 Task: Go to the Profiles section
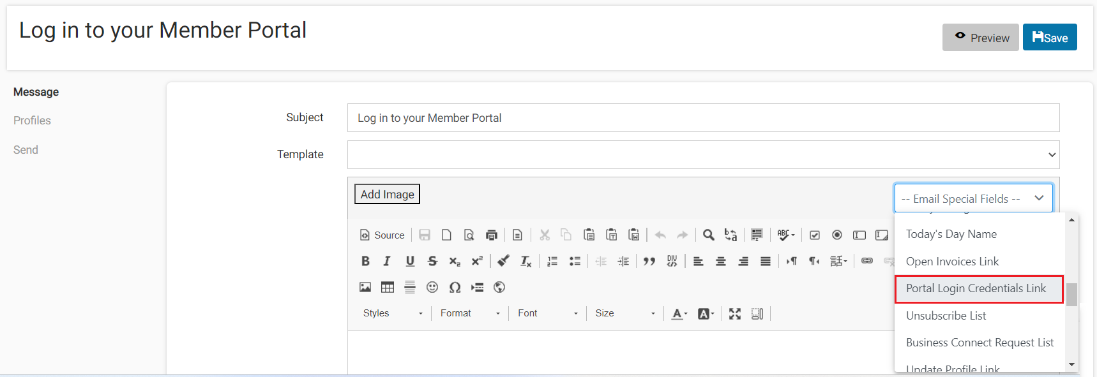pyautogui.click(x=32, y=121)
